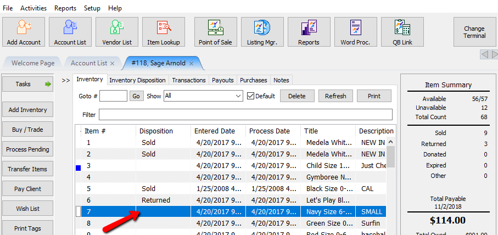Click the Go button
The width and height of the screenshot is (498, 235).
pyautogui.click(x=136, y=96)
